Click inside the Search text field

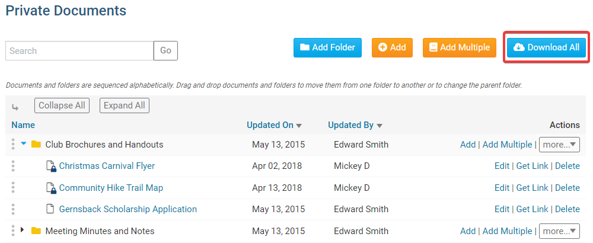pyautogui.click(x=79, y=51)
